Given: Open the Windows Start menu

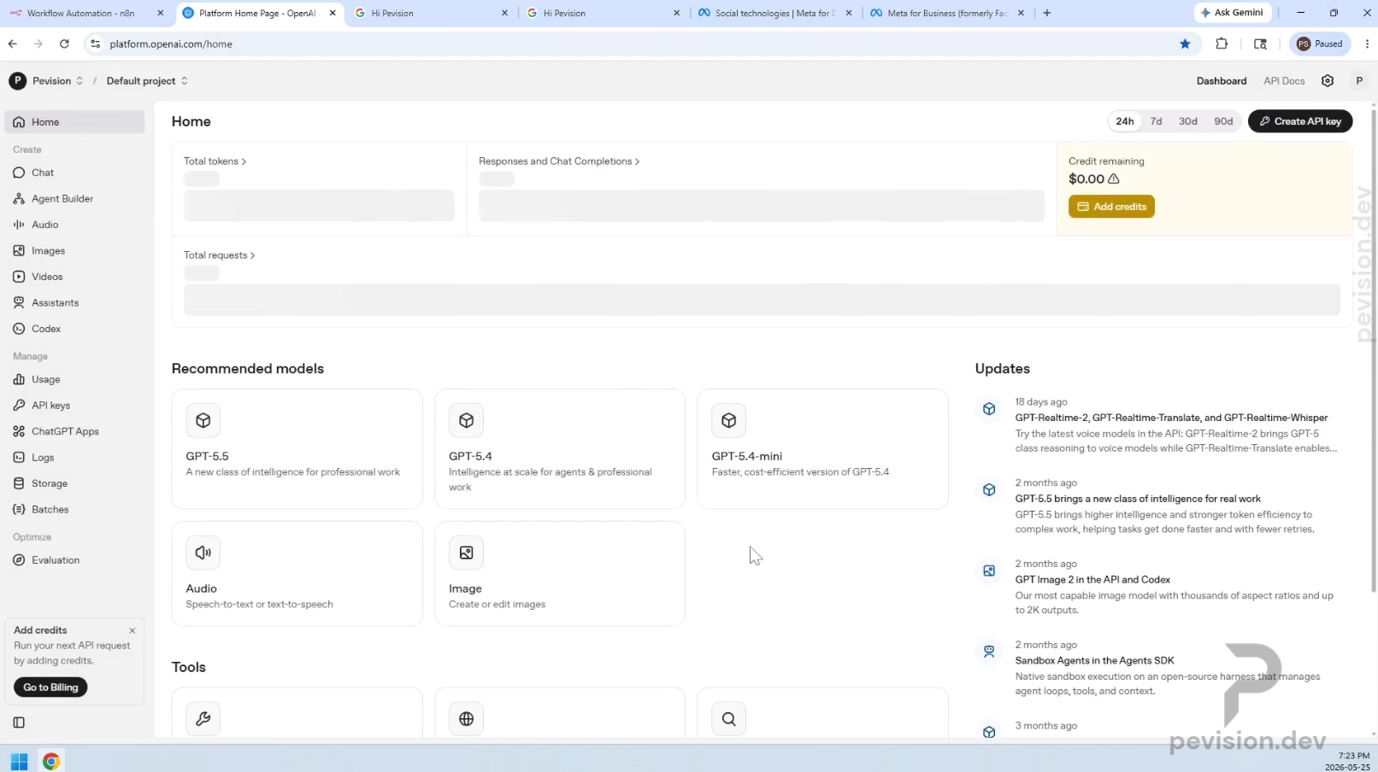Looking at the screenshot, I should click(x=19, y=761).
